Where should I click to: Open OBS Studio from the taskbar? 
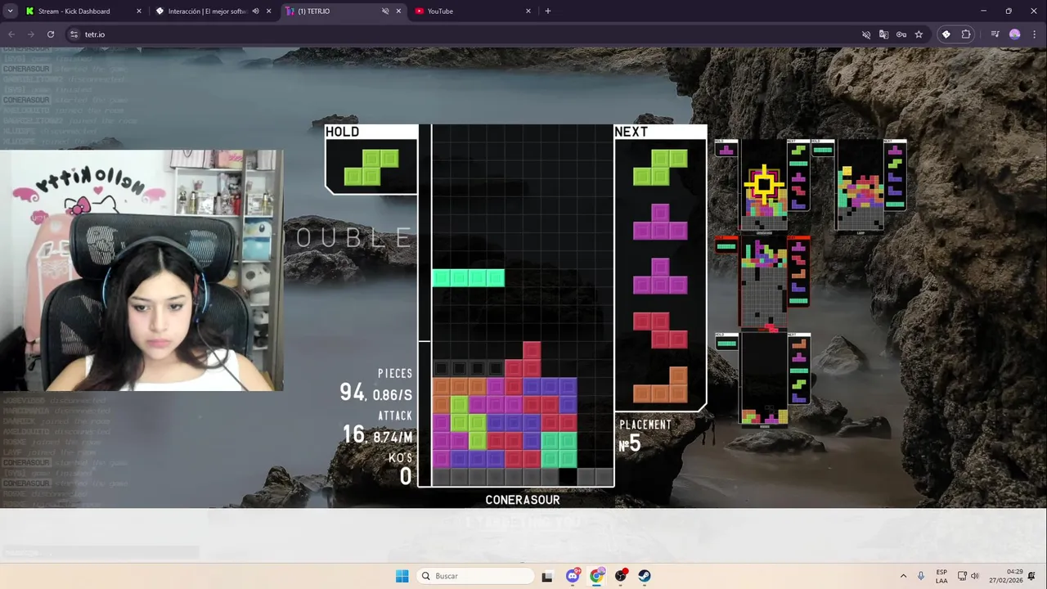tap(621, 576)
